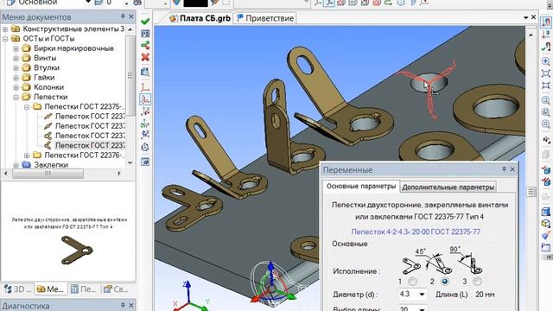Viewport: 553px width, 311px height.
Task: Toggle the highlighted coordinate-system binding option
Action: (145, 99)
